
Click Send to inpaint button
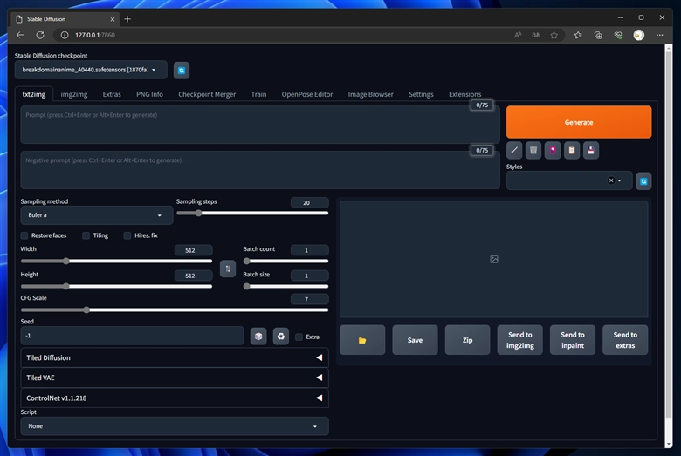573,340
